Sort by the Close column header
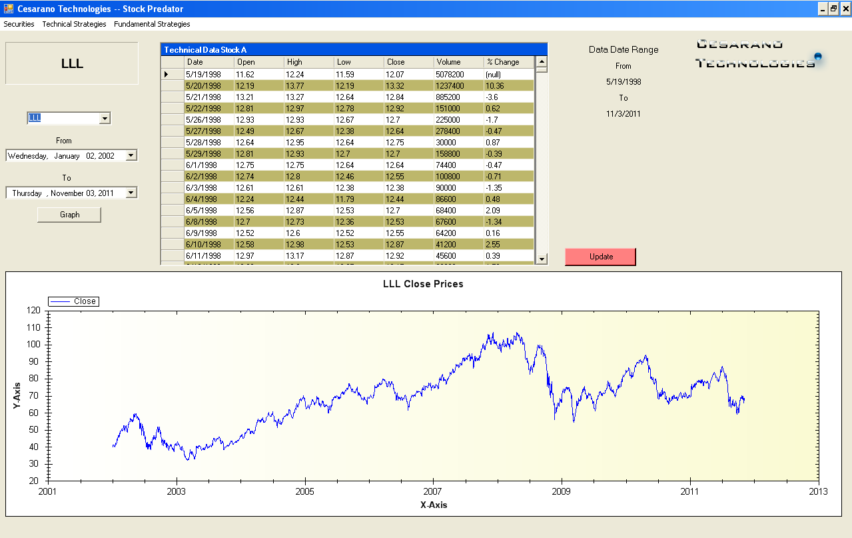Viewport: 852px width, 538px height. tap(409, 62)
